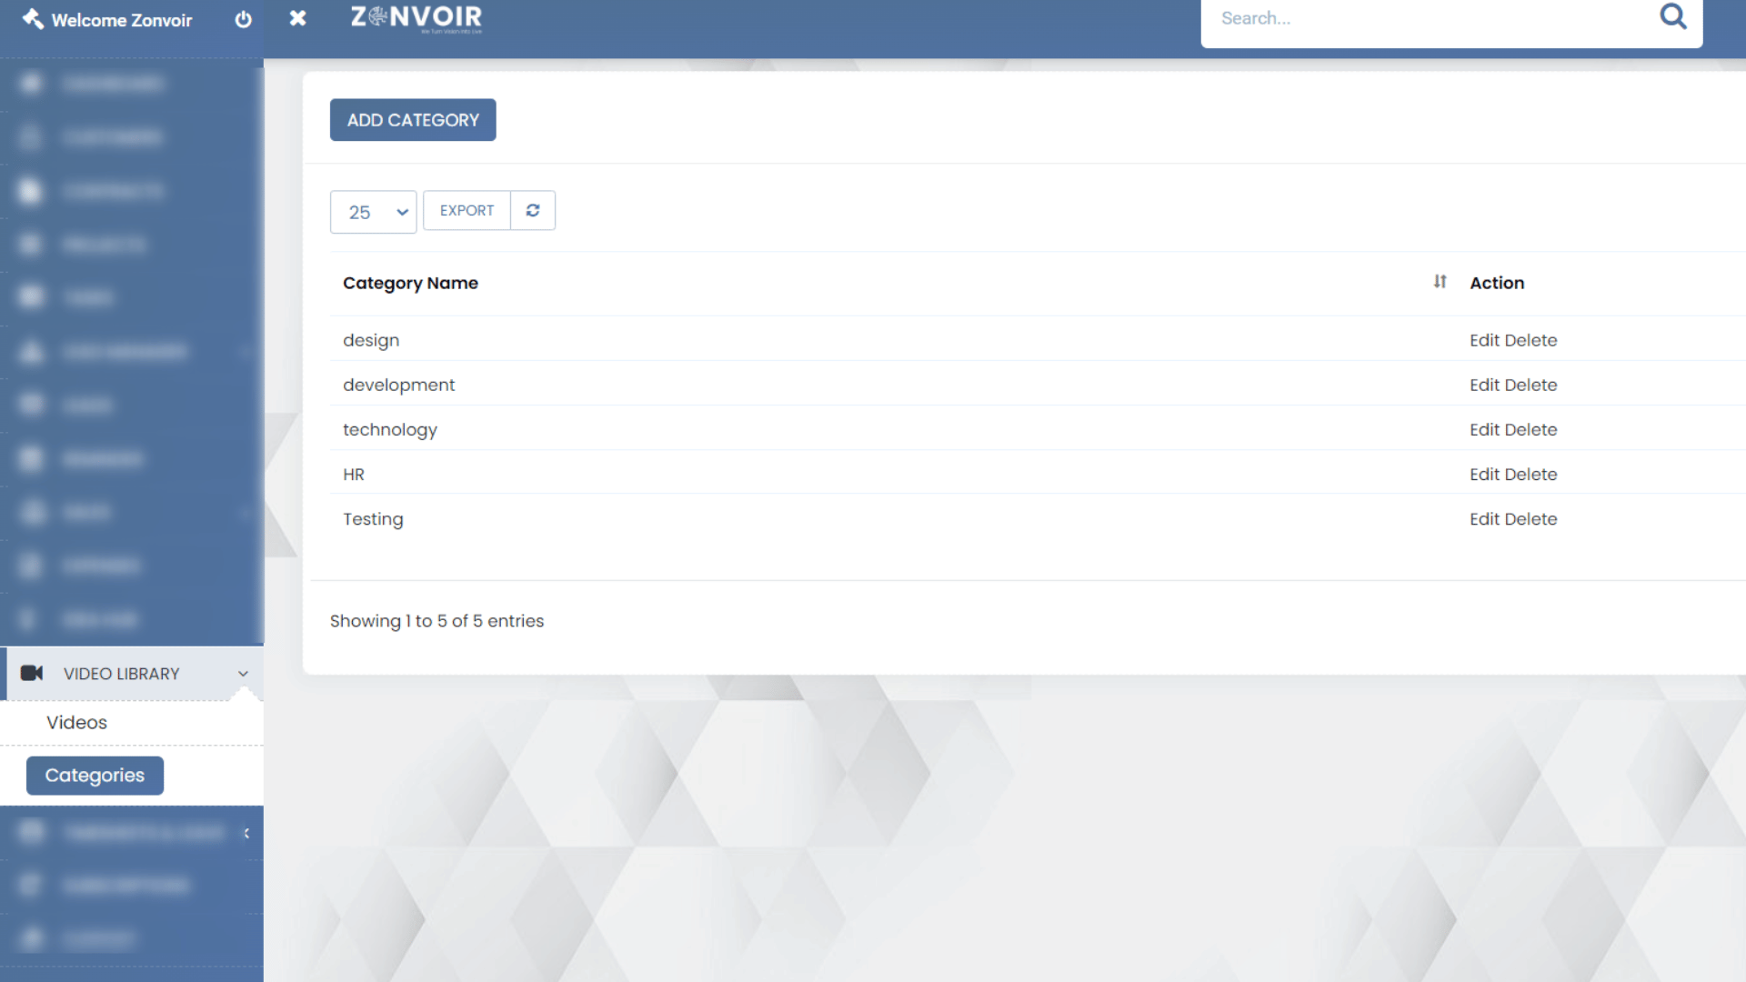Select the Categories submenu item
Screen dimensions: 1746x982
pos(95,776)
